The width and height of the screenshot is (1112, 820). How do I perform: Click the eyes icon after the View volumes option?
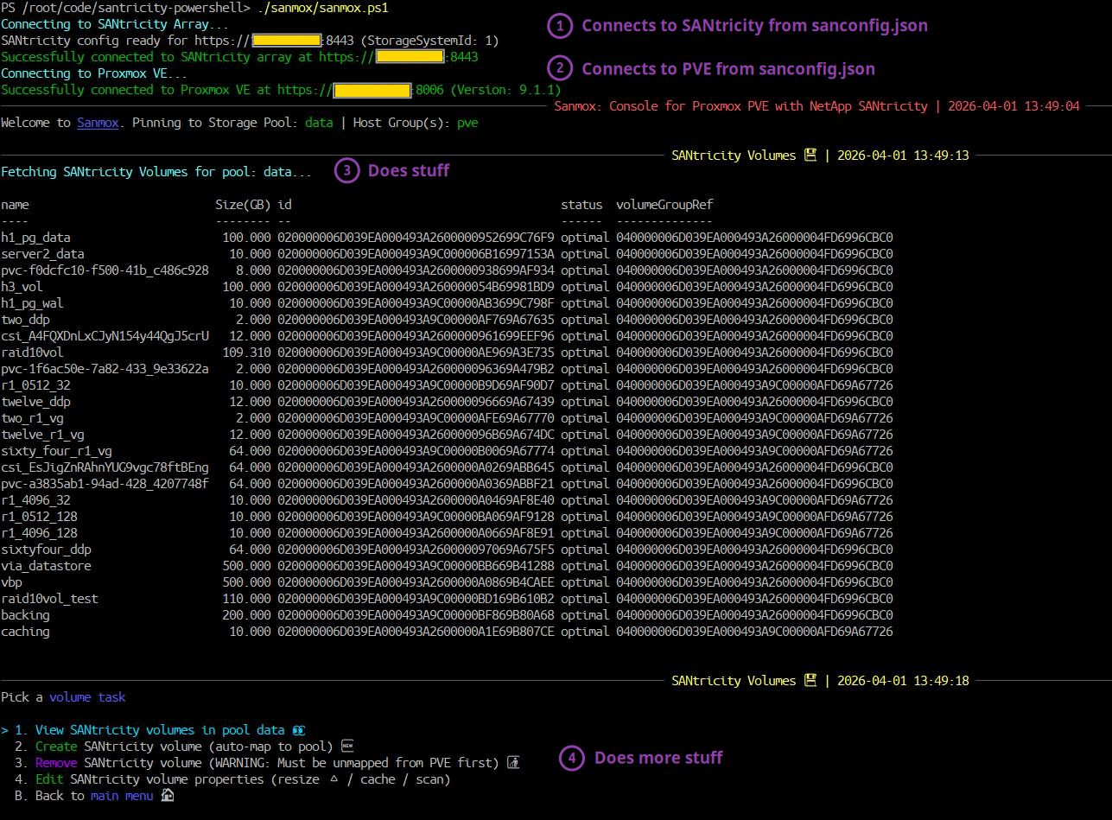[x=299, y=730]
